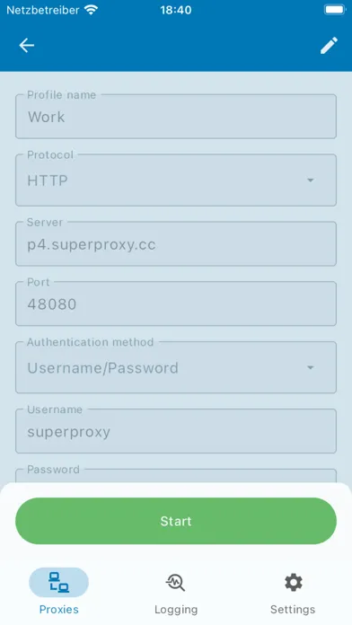Image resolution: width=352 pixels, height=625 pixels.
Task: Click the partially visible Password field
Action: coord(176,476)
